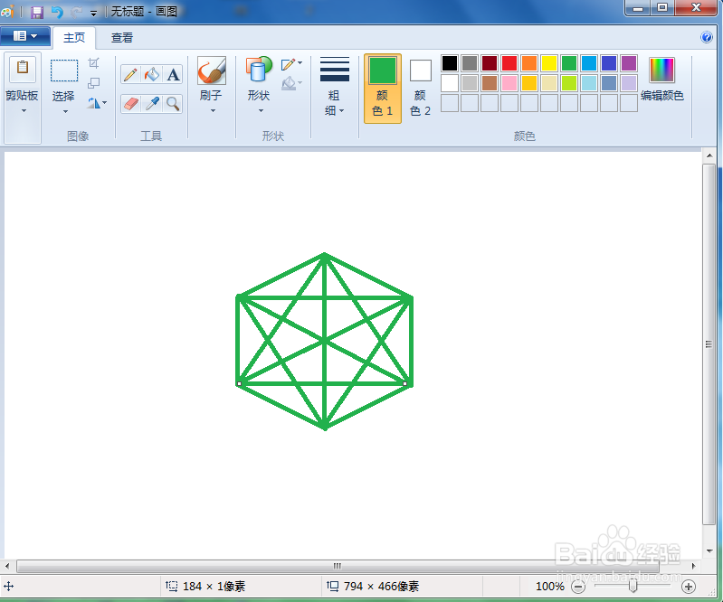This screenshot has width=723, height=602.
Task: Open the Edit colors dialog
Action: [662, 79]
